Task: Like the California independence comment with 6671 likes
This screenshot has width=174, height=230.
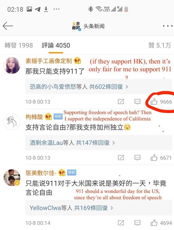Action: (154, 158)
